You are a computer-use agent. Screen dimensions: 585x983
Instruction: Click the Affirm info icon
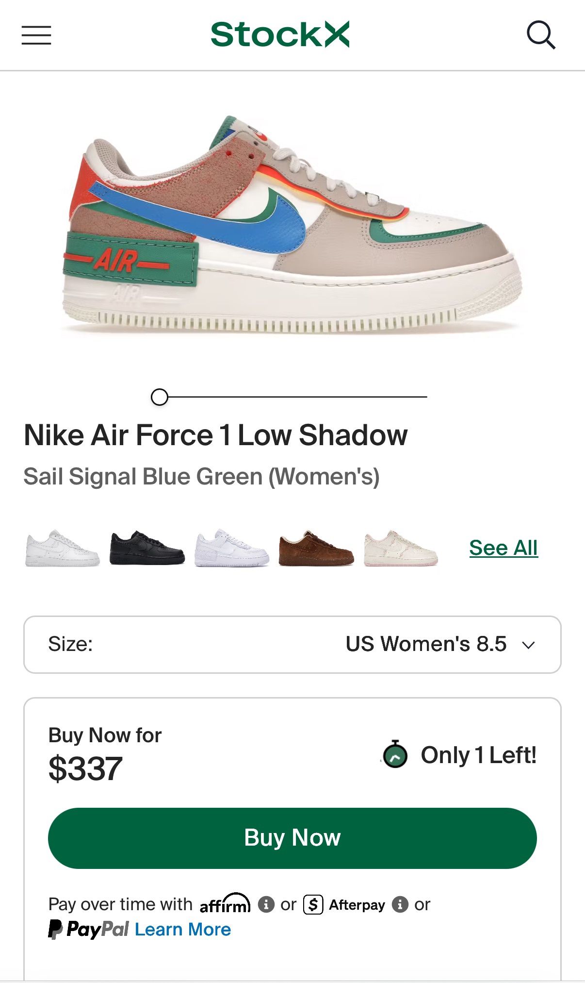[x=266, y=904]
